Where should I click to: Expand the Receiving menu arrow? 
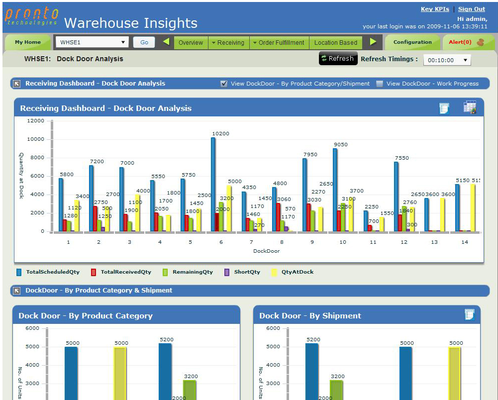[214, 43]
